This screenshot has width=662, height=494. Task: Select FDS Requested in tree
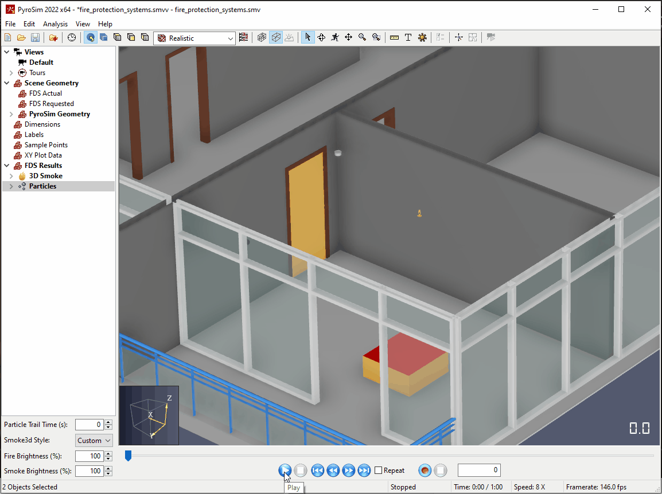[x=51, y=104]
